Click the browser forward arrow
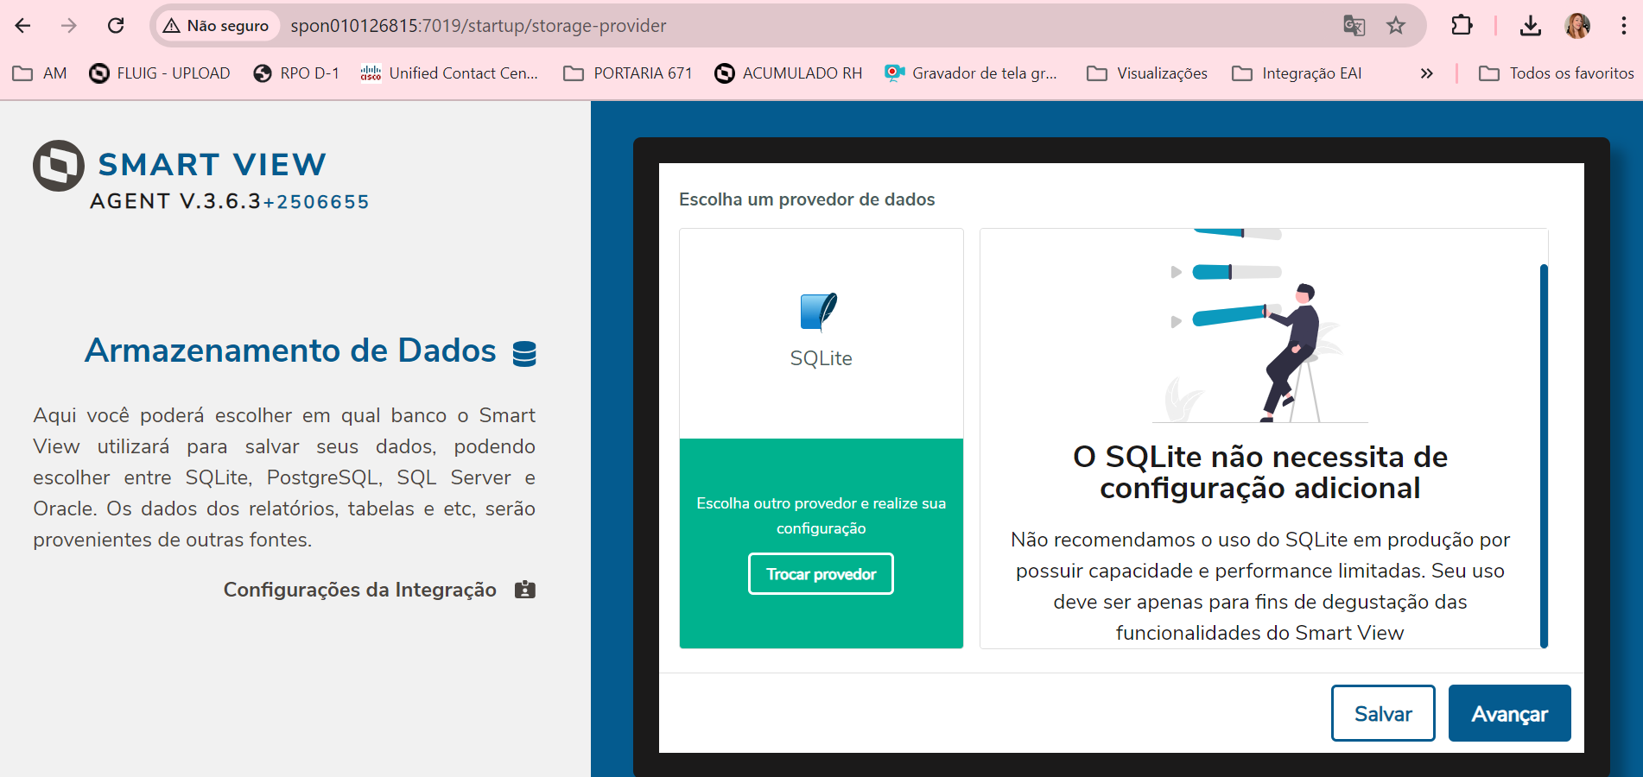The image size is (1643, 777). coord(69,26)
